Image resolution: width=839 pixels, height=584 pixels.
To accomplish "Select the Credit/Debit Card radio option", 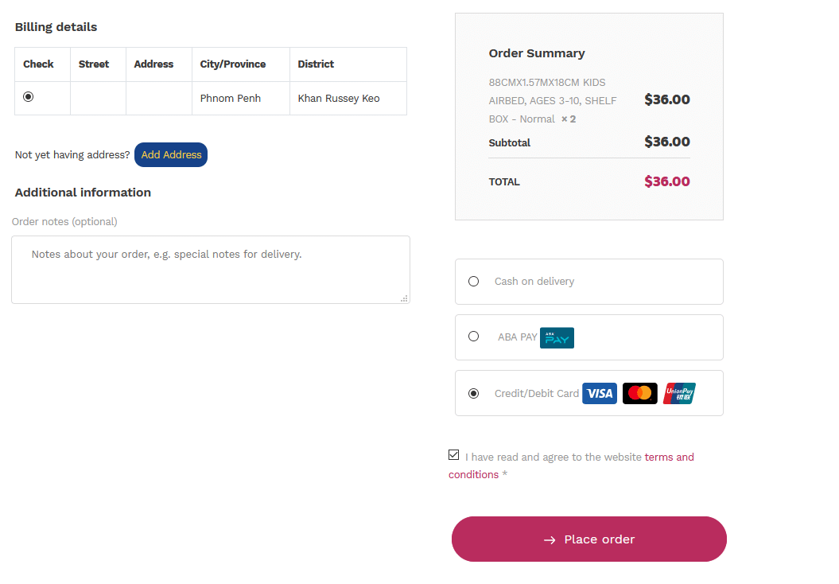I will coord(474,393).
